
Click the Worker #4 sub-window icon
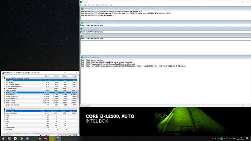click(x=81, y=36)
